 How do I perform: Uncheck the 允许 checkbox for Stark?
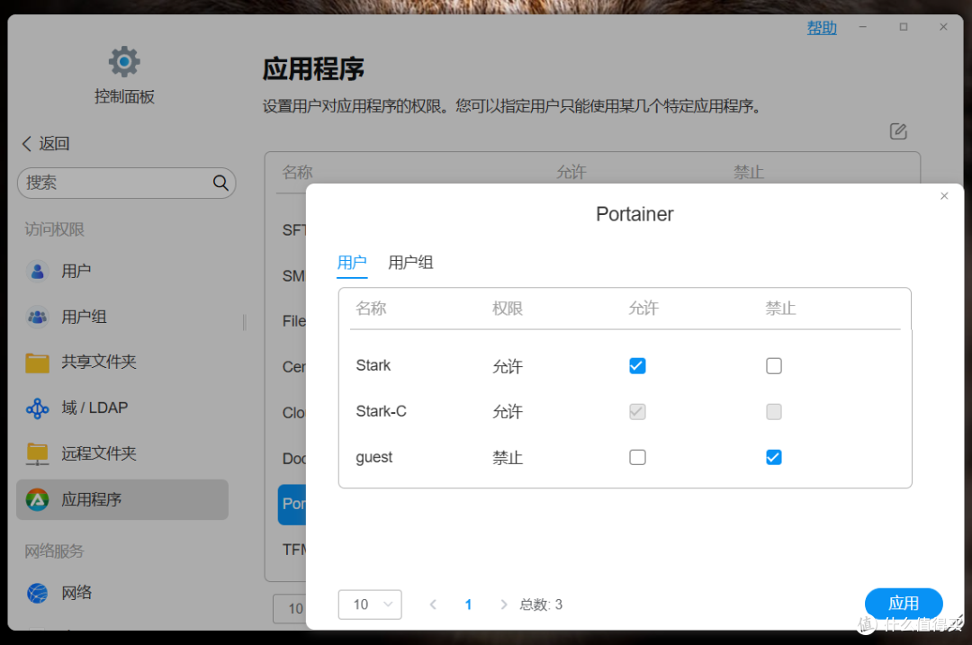tap(637, 366)
